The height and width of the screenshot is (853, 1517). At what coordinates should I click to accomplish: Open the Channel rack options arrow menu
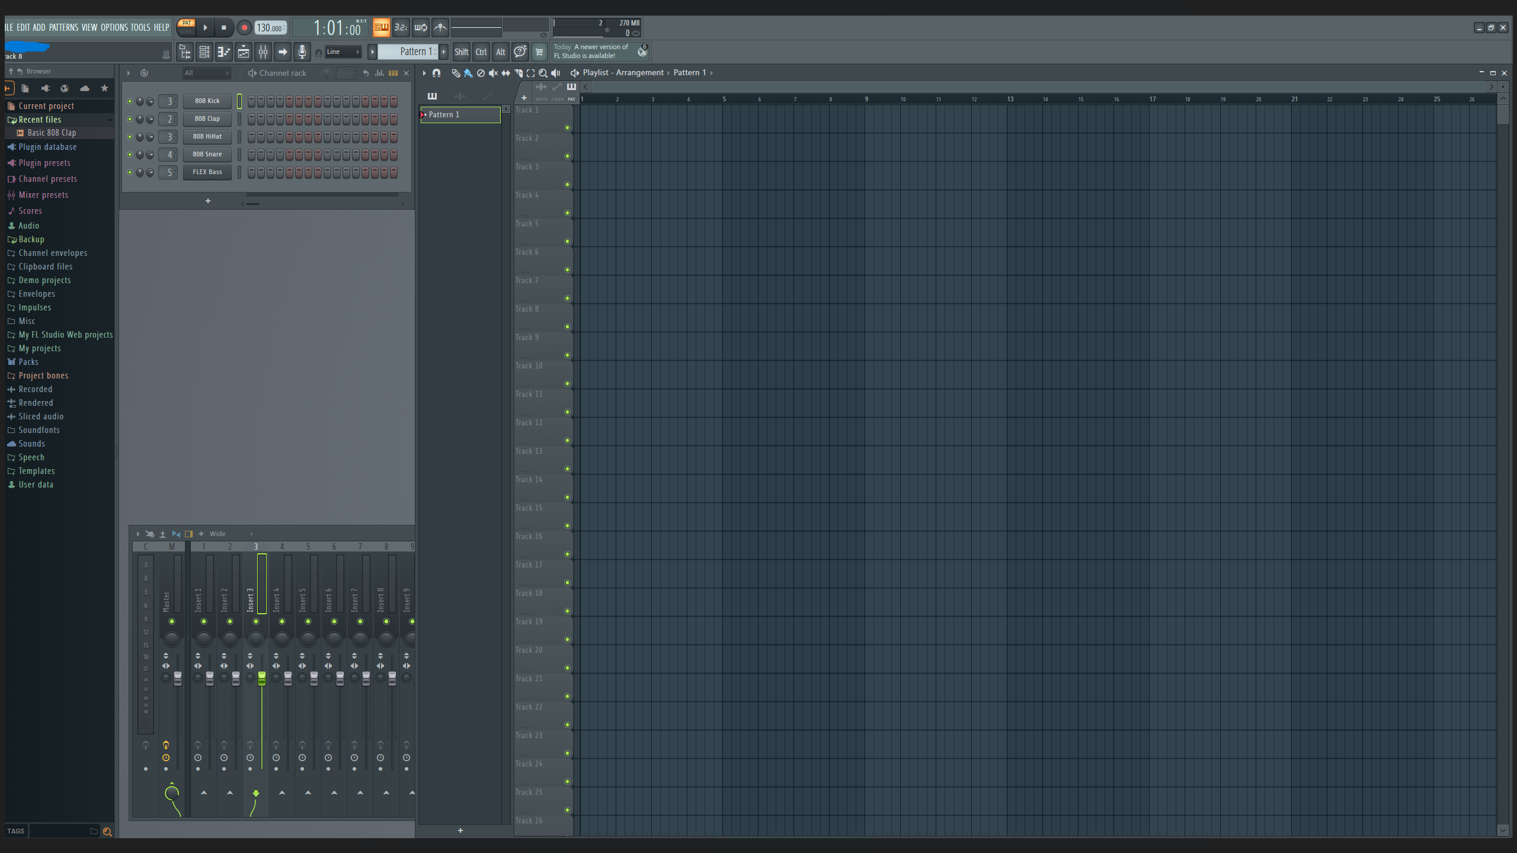[x=129, y=73]
